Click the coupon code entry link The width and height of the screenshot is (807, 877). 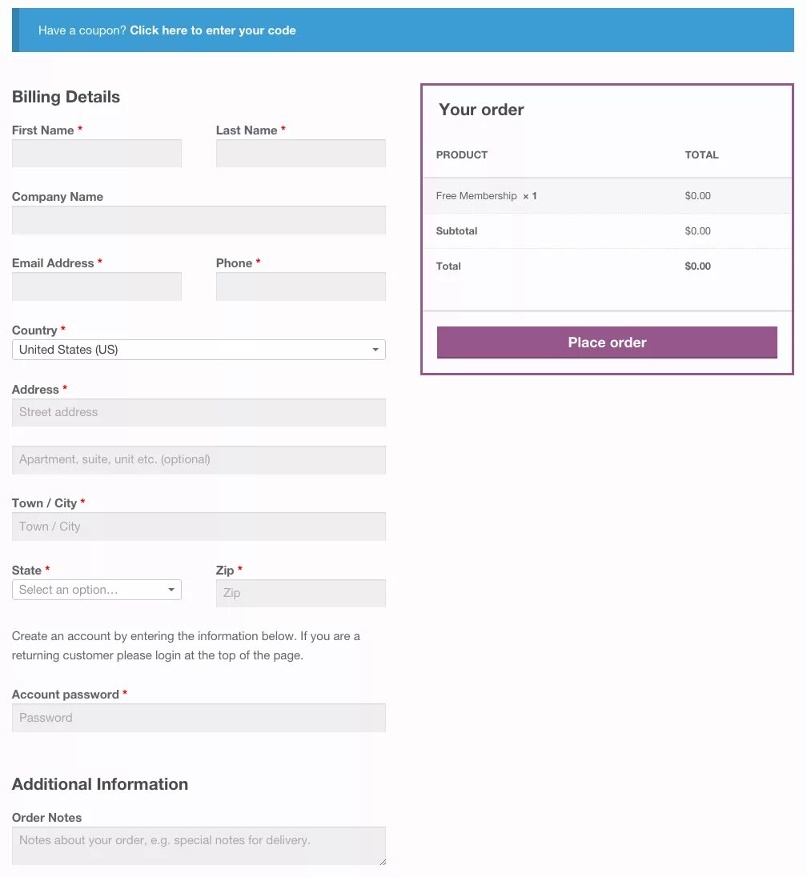pyautogui.click(x=212, y=30)
